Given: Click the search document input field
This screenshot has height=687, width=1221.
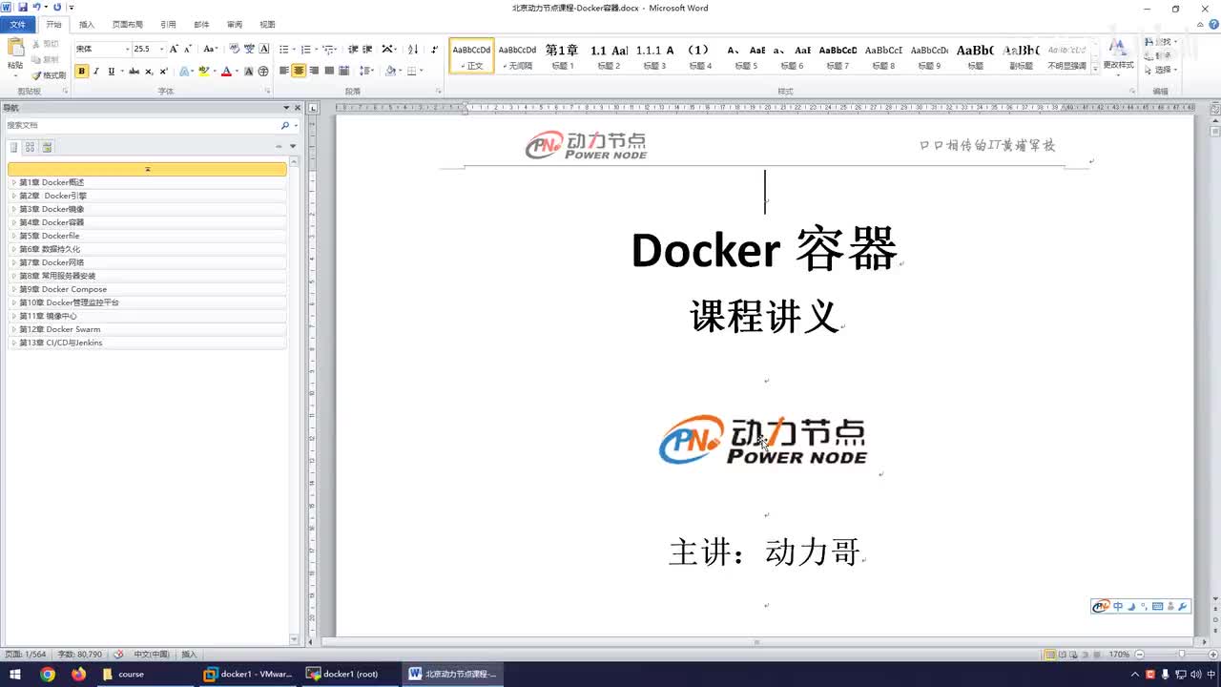Looking at the screenshot, I should (143, 125).
